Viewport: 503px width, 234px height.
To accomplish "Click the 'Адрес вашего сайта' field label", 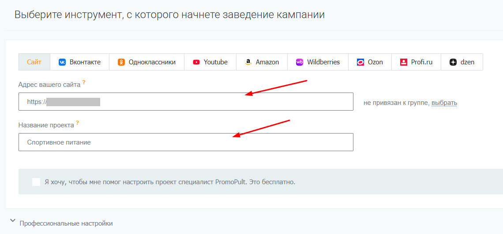I will [49, 85].
